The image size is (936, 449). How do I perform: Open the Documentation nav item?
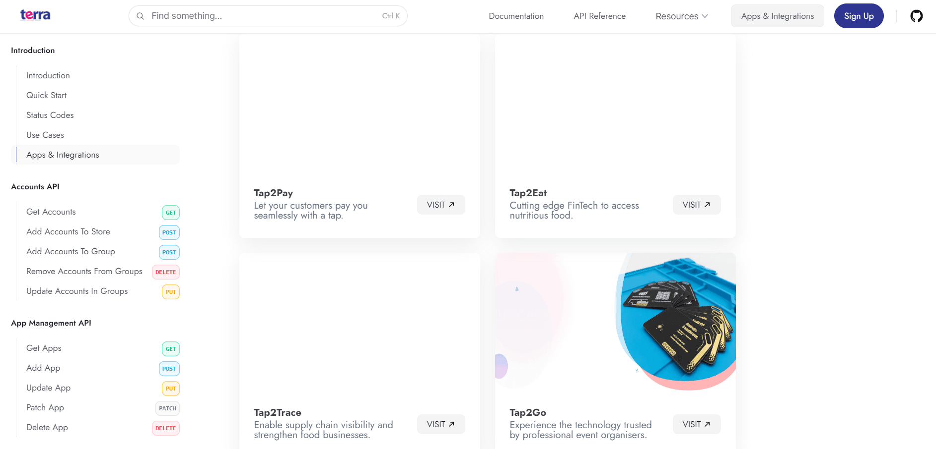pyautogui.click(x=516, y=16)
